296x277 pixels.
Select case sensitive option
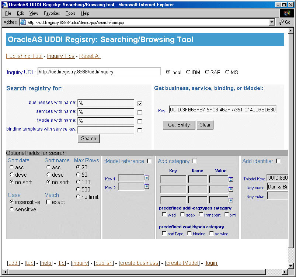pos(12,209)
